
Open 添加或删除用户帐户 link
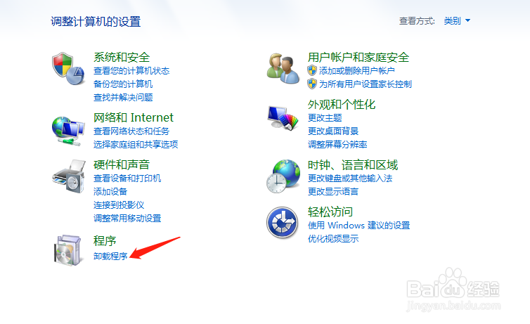click(356, 70)
